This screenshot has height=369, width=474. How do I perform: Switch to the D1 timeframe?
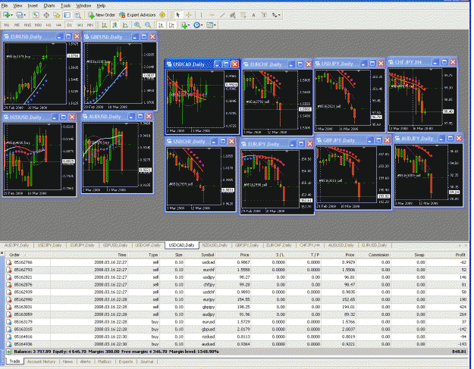point(70,25)
